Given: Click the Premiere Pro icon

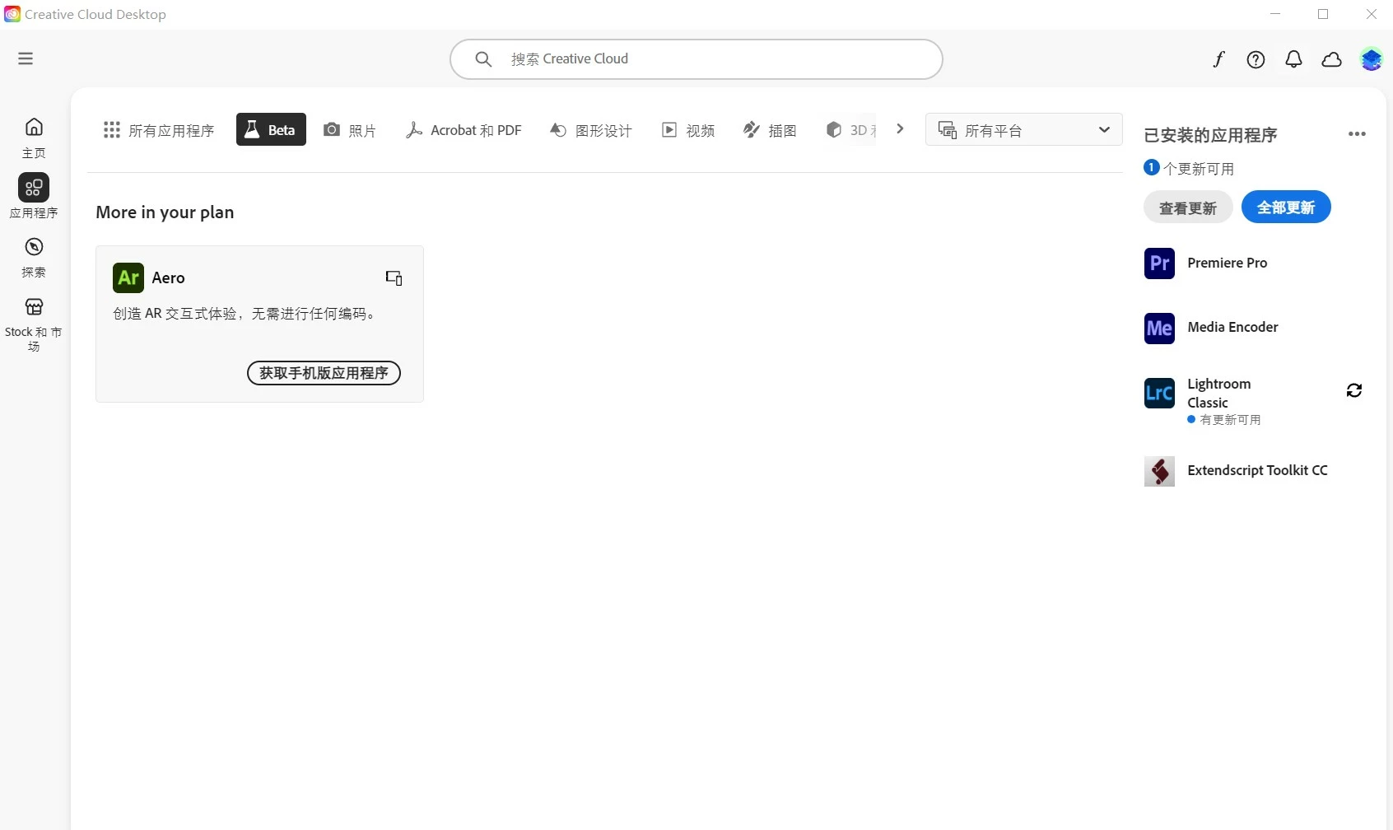Looking at the screenshot, I should [1159, 263].
